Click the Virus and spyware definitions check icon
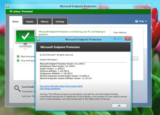The height and width of the screenshot is (115, 160). (18, 61)
